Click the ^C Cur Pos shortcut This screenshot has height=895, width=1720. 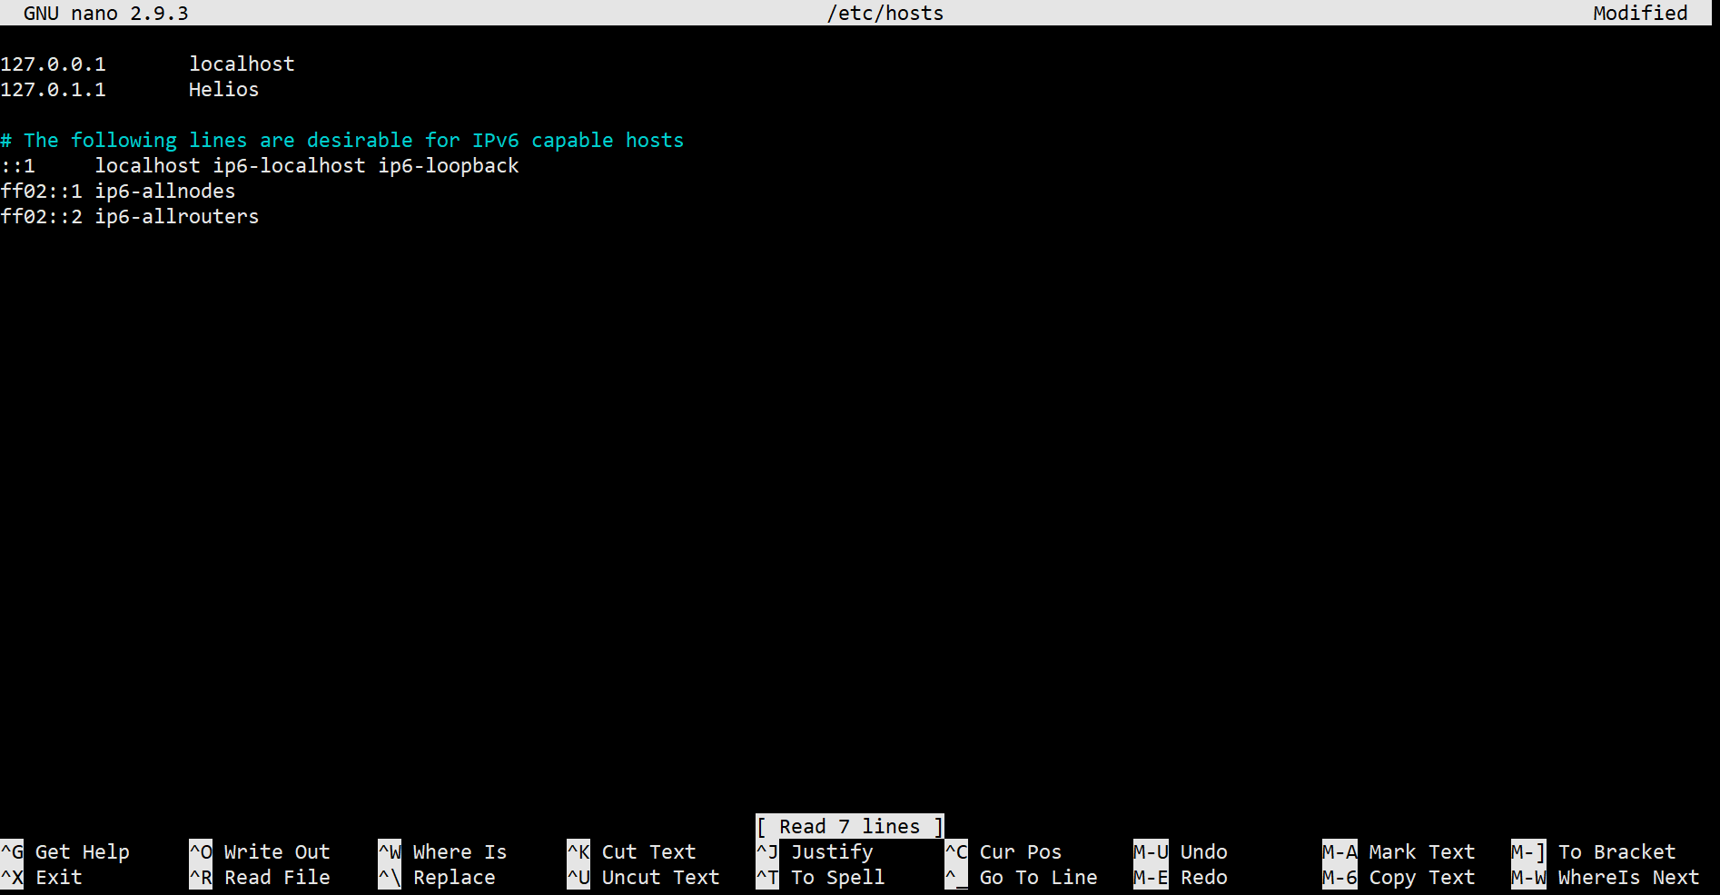1003,852
